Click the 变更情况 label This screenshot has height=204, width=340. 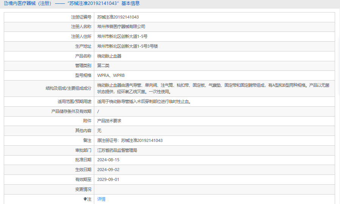click(x=83, y=189)
